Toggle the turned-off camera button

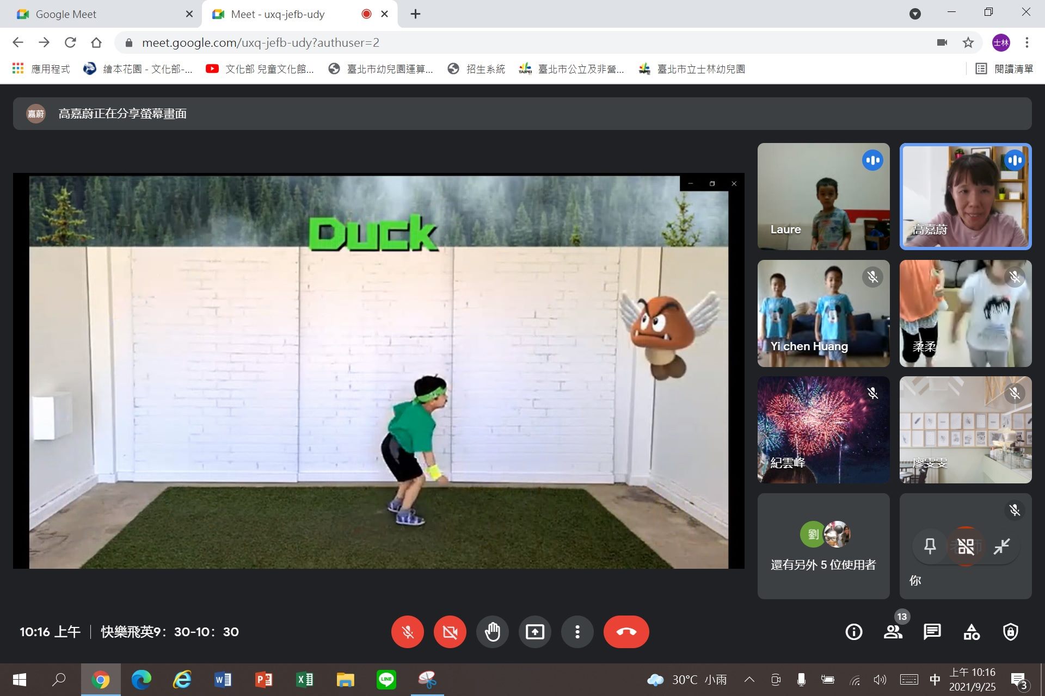coord(450,632)
